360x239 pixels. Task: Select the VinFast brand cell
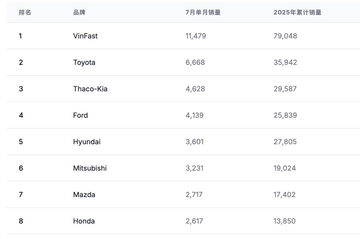pyautogui.click(x=85, y=36)
